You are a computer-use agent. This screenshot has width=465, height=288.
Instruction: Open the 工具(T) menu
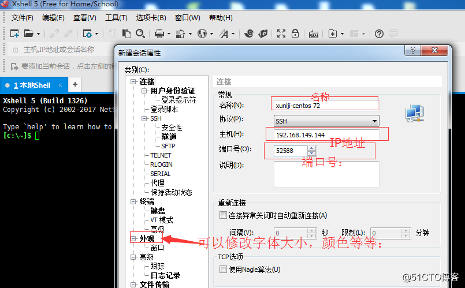pyautogui.click(x=116, y=18)
